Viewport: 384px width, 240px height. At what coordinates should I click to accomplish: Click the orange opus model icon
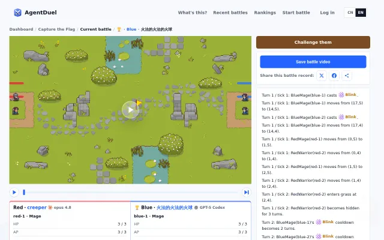[50, 208]
